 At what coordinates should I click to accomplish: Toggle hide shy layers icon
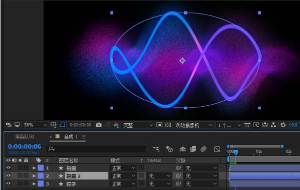coord(182,149)
